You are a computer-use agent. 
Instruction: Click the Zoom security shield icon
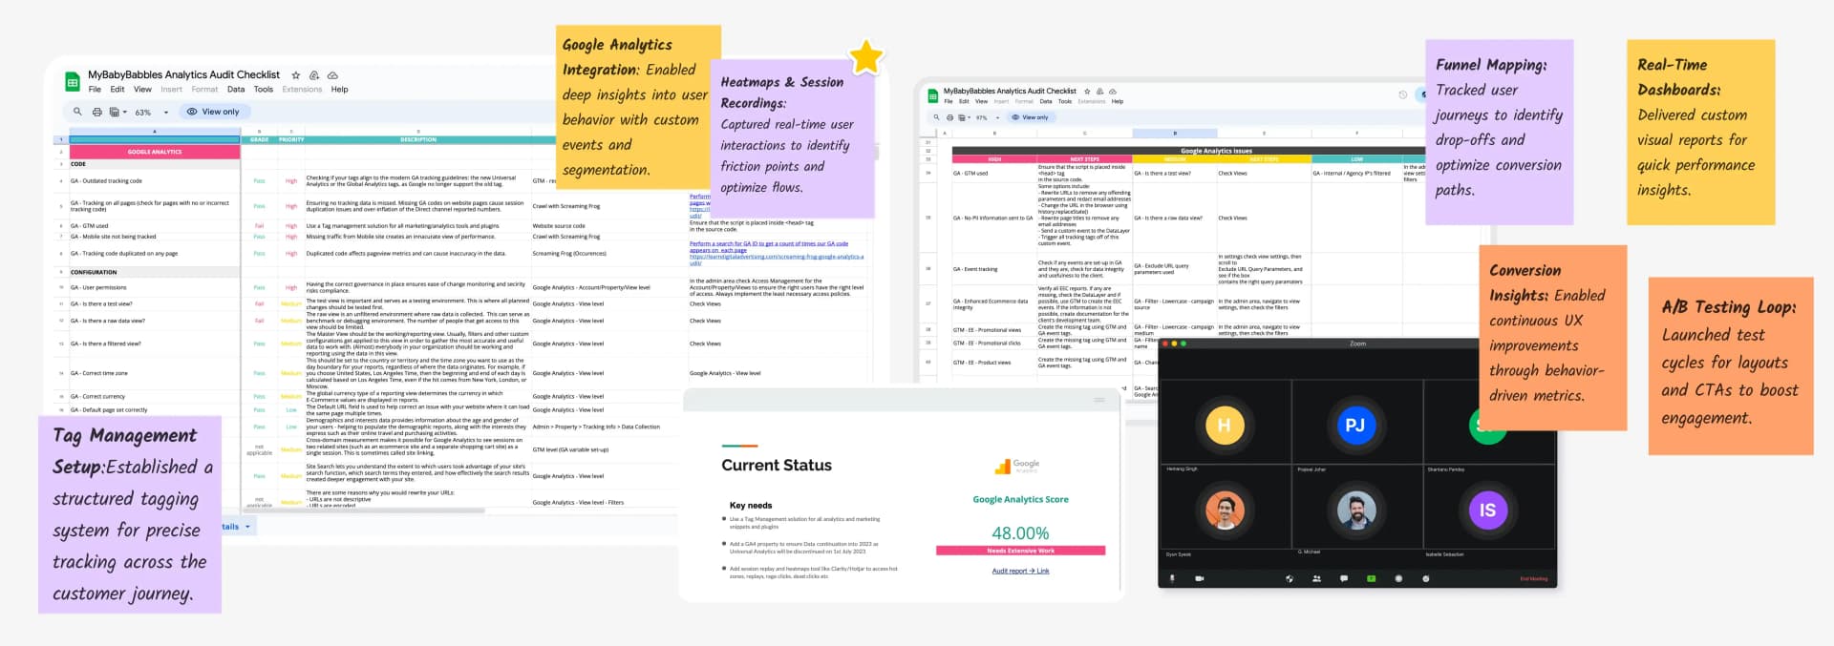pyautogui.click(x=1289, y=578)
